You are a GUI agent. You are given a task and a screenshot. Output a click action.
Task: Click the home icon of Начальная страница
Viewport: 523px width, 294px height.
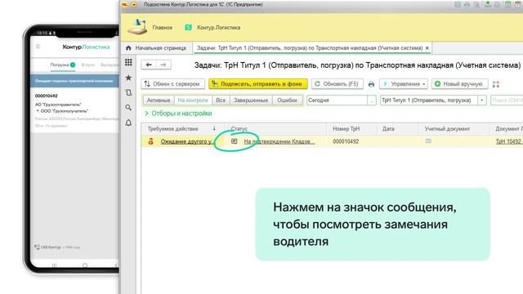click(128, 48)
